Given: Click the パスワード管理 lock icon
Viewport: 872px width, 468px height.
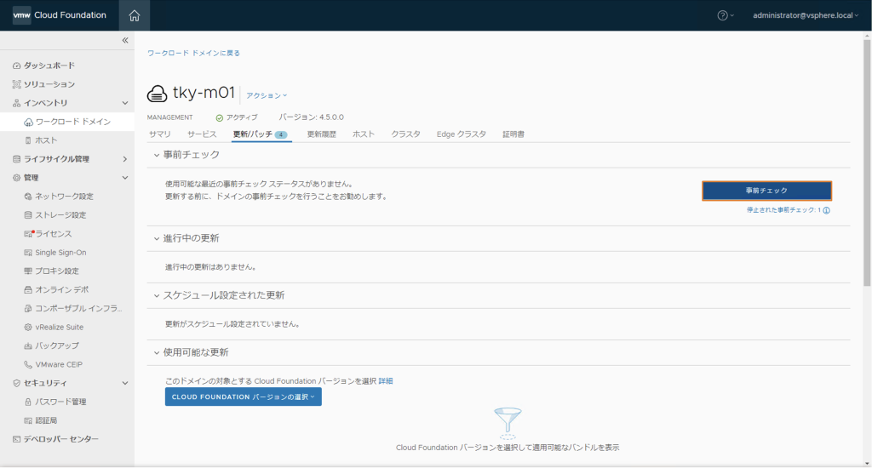Looking at the screenshot, I should point(28,402).
